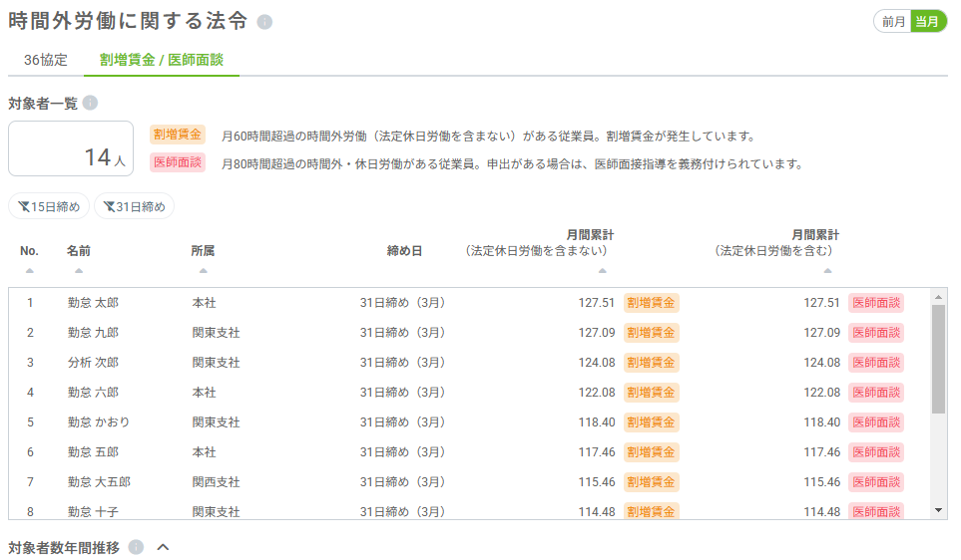
Task: Click the info icon next to 対象者一覧
Action: pyautogui.click(x=90, y=103)
